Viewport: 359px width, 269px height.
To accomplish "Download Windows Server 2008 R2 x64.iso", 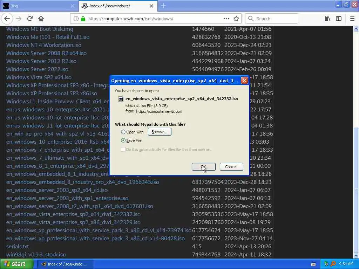I will [47, 53].
